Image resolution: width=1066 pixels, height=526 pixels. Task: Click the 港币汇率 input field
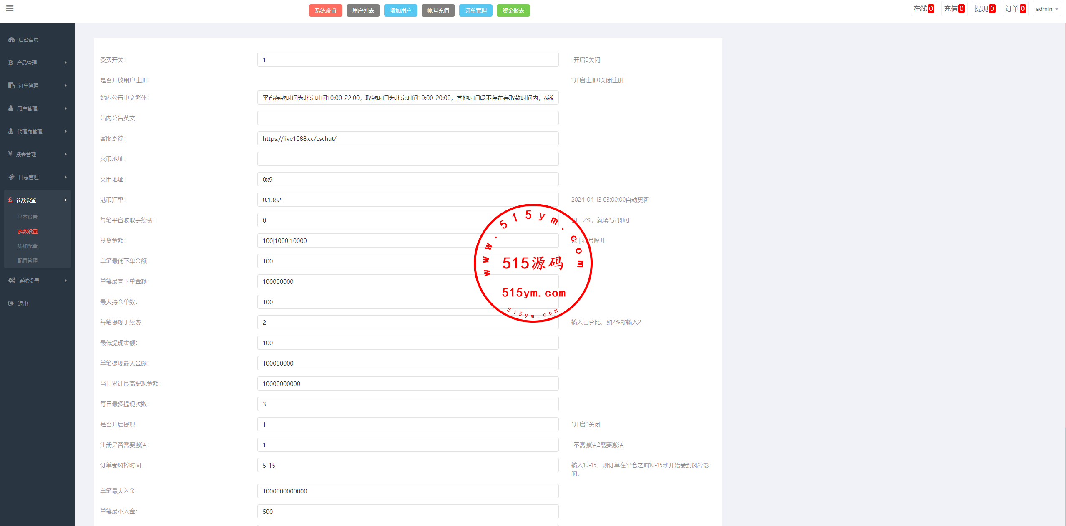click(407, 200)
